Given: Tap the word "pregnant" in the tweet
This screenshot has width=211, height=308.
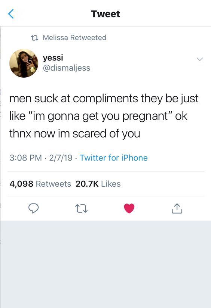Looking at the screenshot, I should (x=145, y=116).
